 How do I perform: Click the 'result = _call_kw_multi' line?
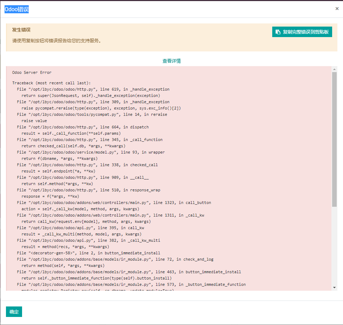click(x=82, y=234)
